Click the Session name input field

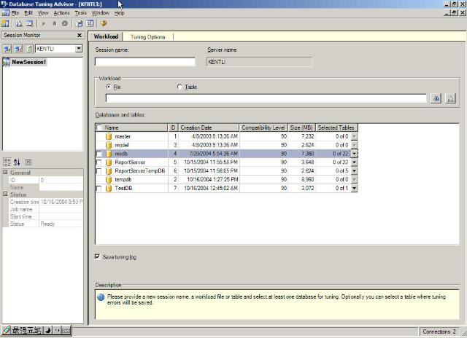tap(145, 62)
